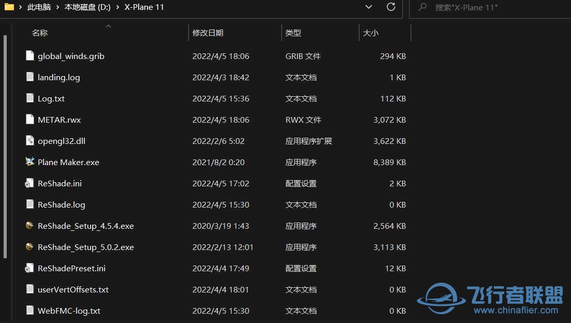
Task: Click the date 2022/4/4 17:49
Action: [x=221, y=268]
